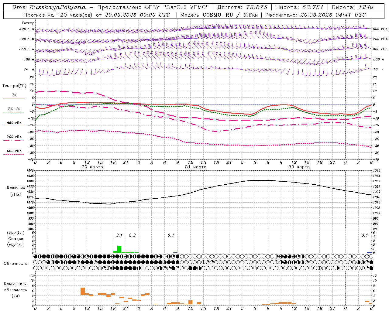Viewport: 389px width, 311px height.
Task: Select the Долгота: 73.875 header field
Action: [x=243, y=7]
